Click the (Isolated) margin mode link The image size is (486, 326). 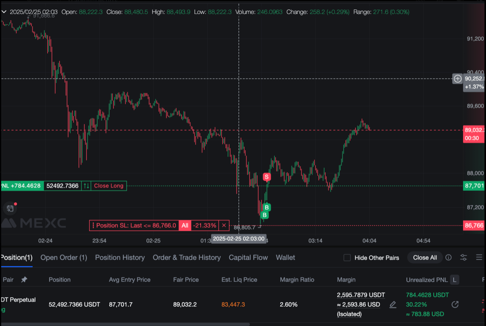tap(349, 314)
